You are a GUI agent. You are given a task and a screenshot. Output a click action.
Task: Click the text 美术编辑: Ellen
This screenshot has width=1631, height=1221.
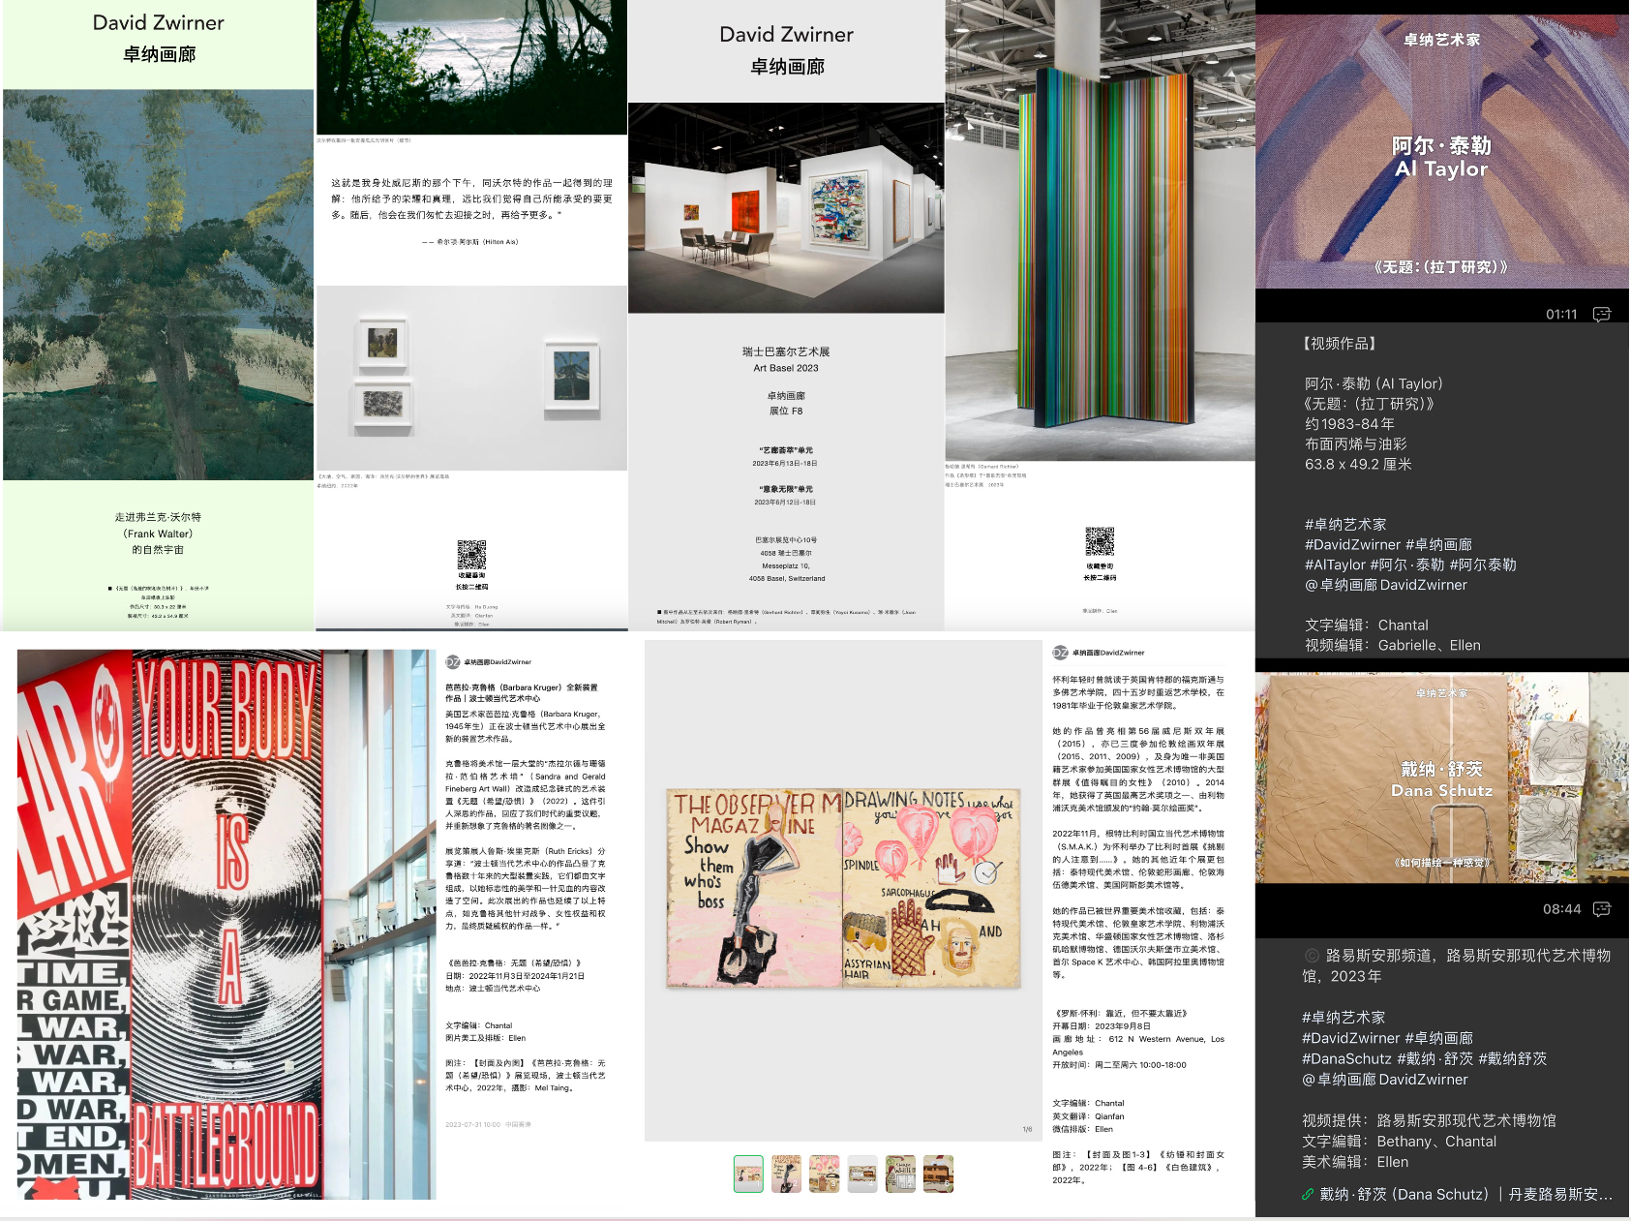click(1355, 1162)
